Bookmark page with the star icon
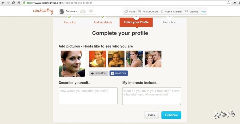The image size is (240, 124). (228, 3)
